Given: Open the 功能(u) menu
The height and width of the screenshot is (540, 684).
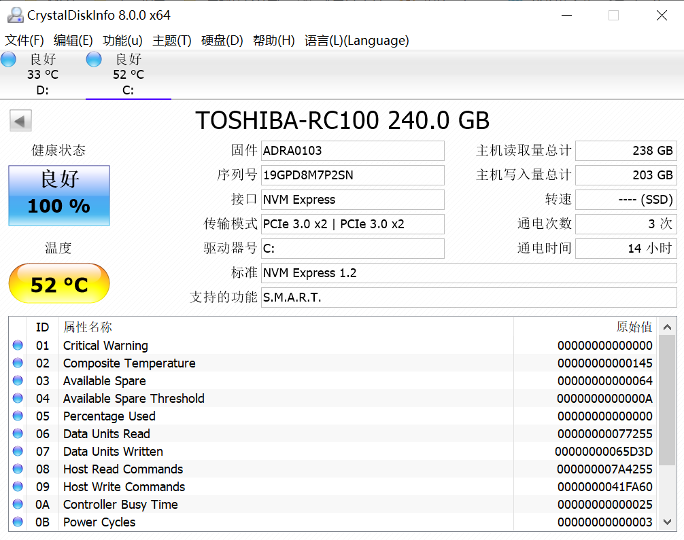Looking at the screenshot, I should click(122, 41).
